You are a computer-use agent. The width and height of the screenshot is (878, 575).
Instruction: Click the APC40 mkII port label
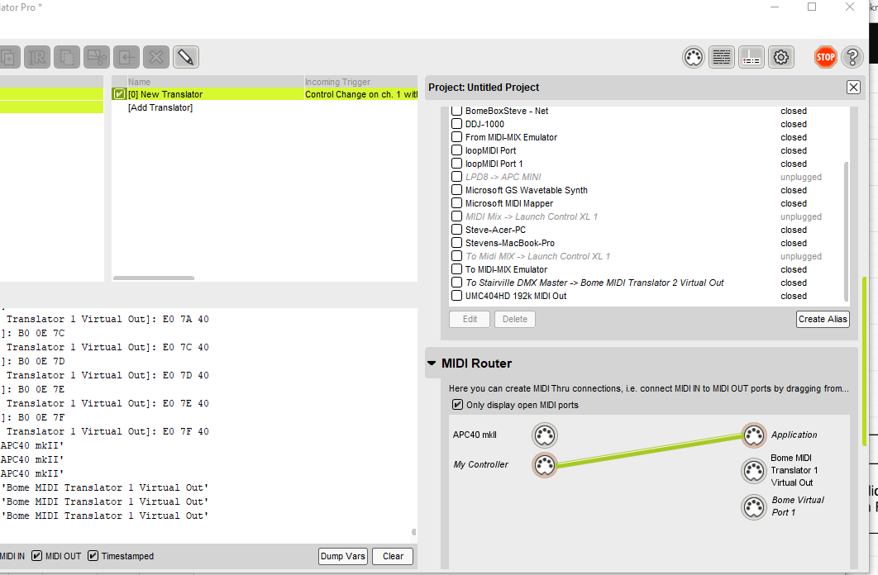(475, 435)
